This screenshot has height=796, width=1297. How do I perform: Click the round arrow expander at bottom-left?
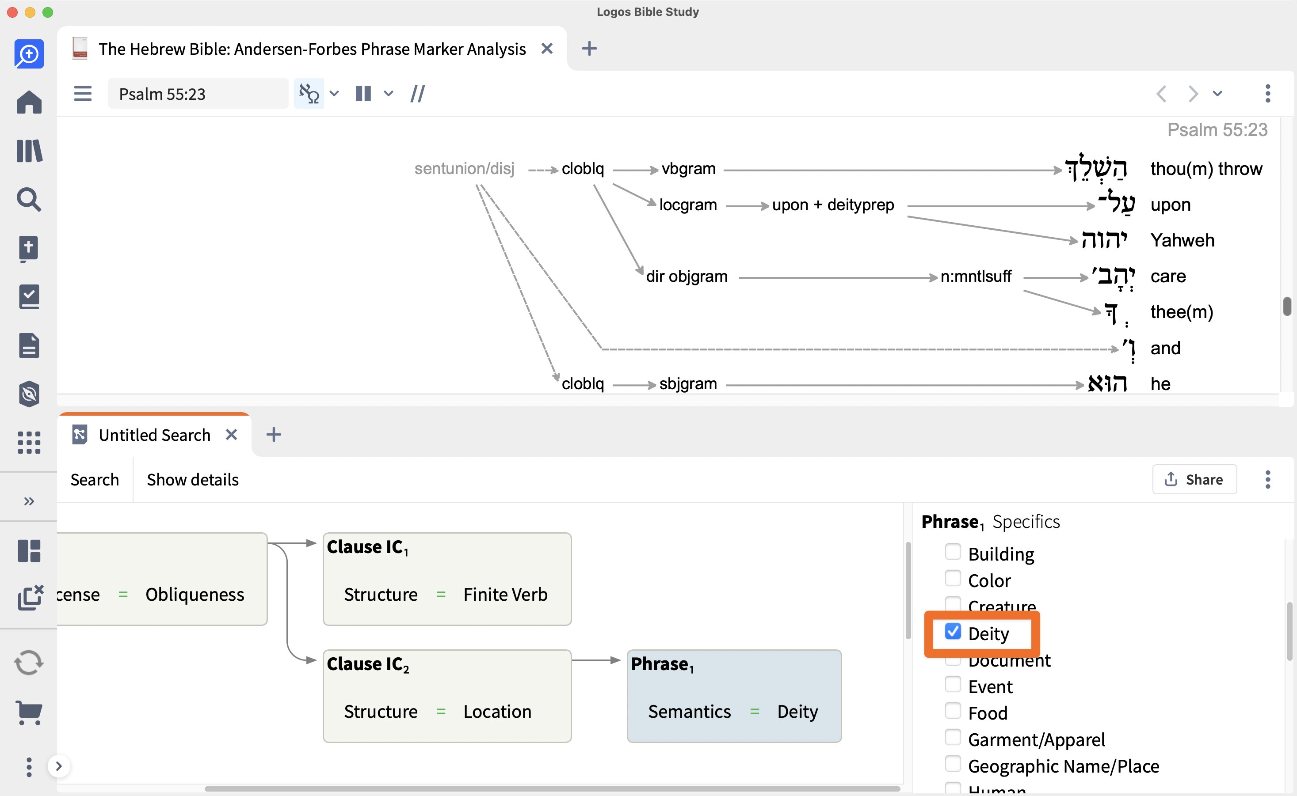point(59,766)
